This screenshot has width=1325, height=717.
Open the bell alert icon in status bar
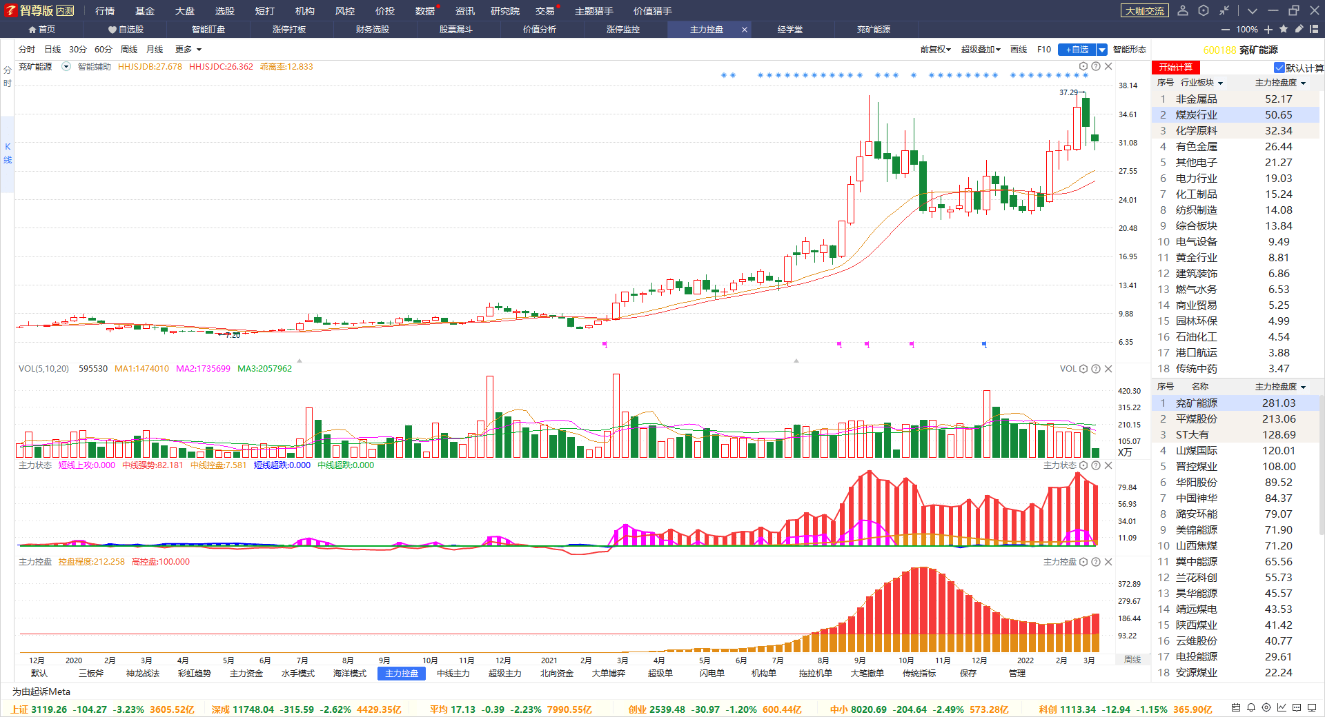(x=1251, y=708)
